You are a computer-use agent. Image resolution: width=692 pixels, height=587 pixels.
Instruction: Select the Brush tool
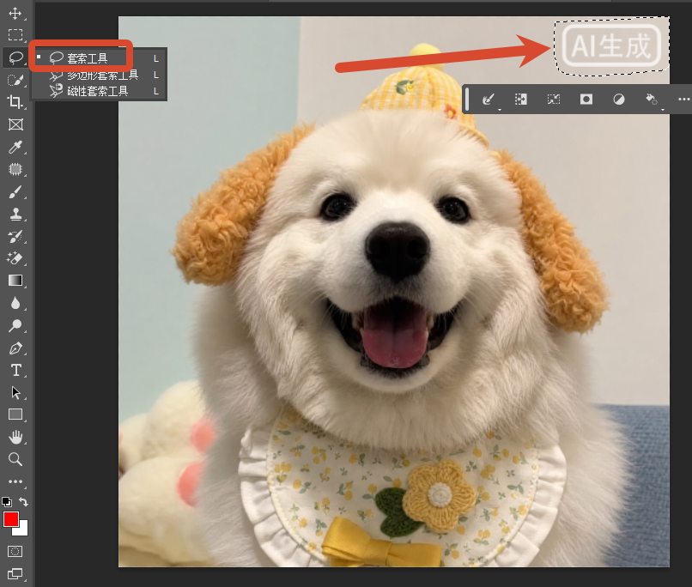15,192
